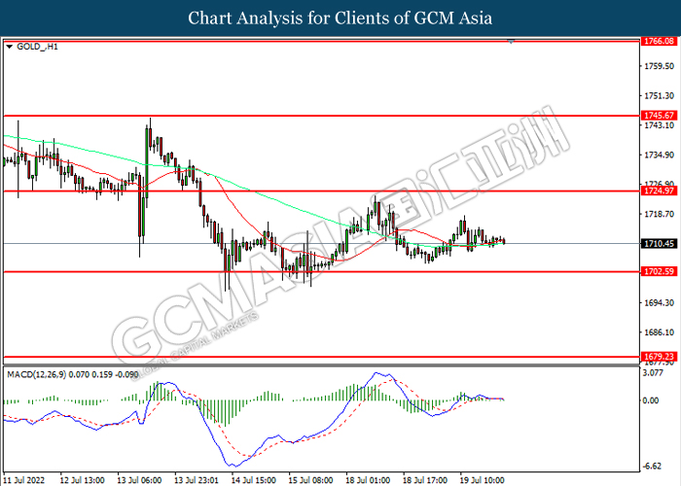
Task: Click the 14 Jul 15:00 time label
Action: point(254,480)
